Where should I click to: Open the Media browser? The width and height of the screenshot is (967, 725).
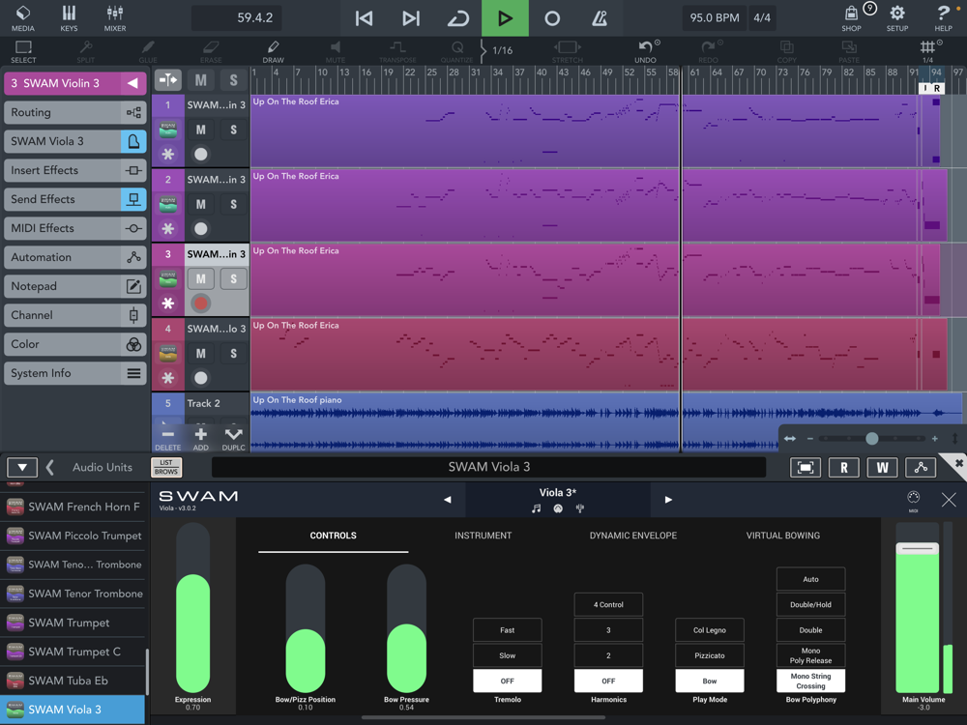[23, 17]
